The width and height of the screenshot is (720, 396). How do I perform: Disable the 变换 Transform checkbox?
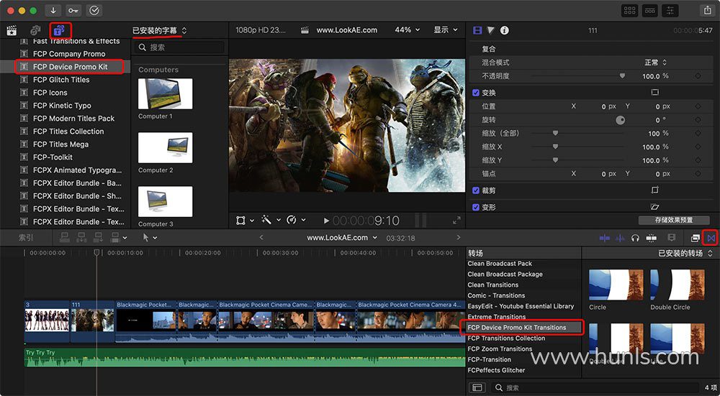(x=476, y=93)
